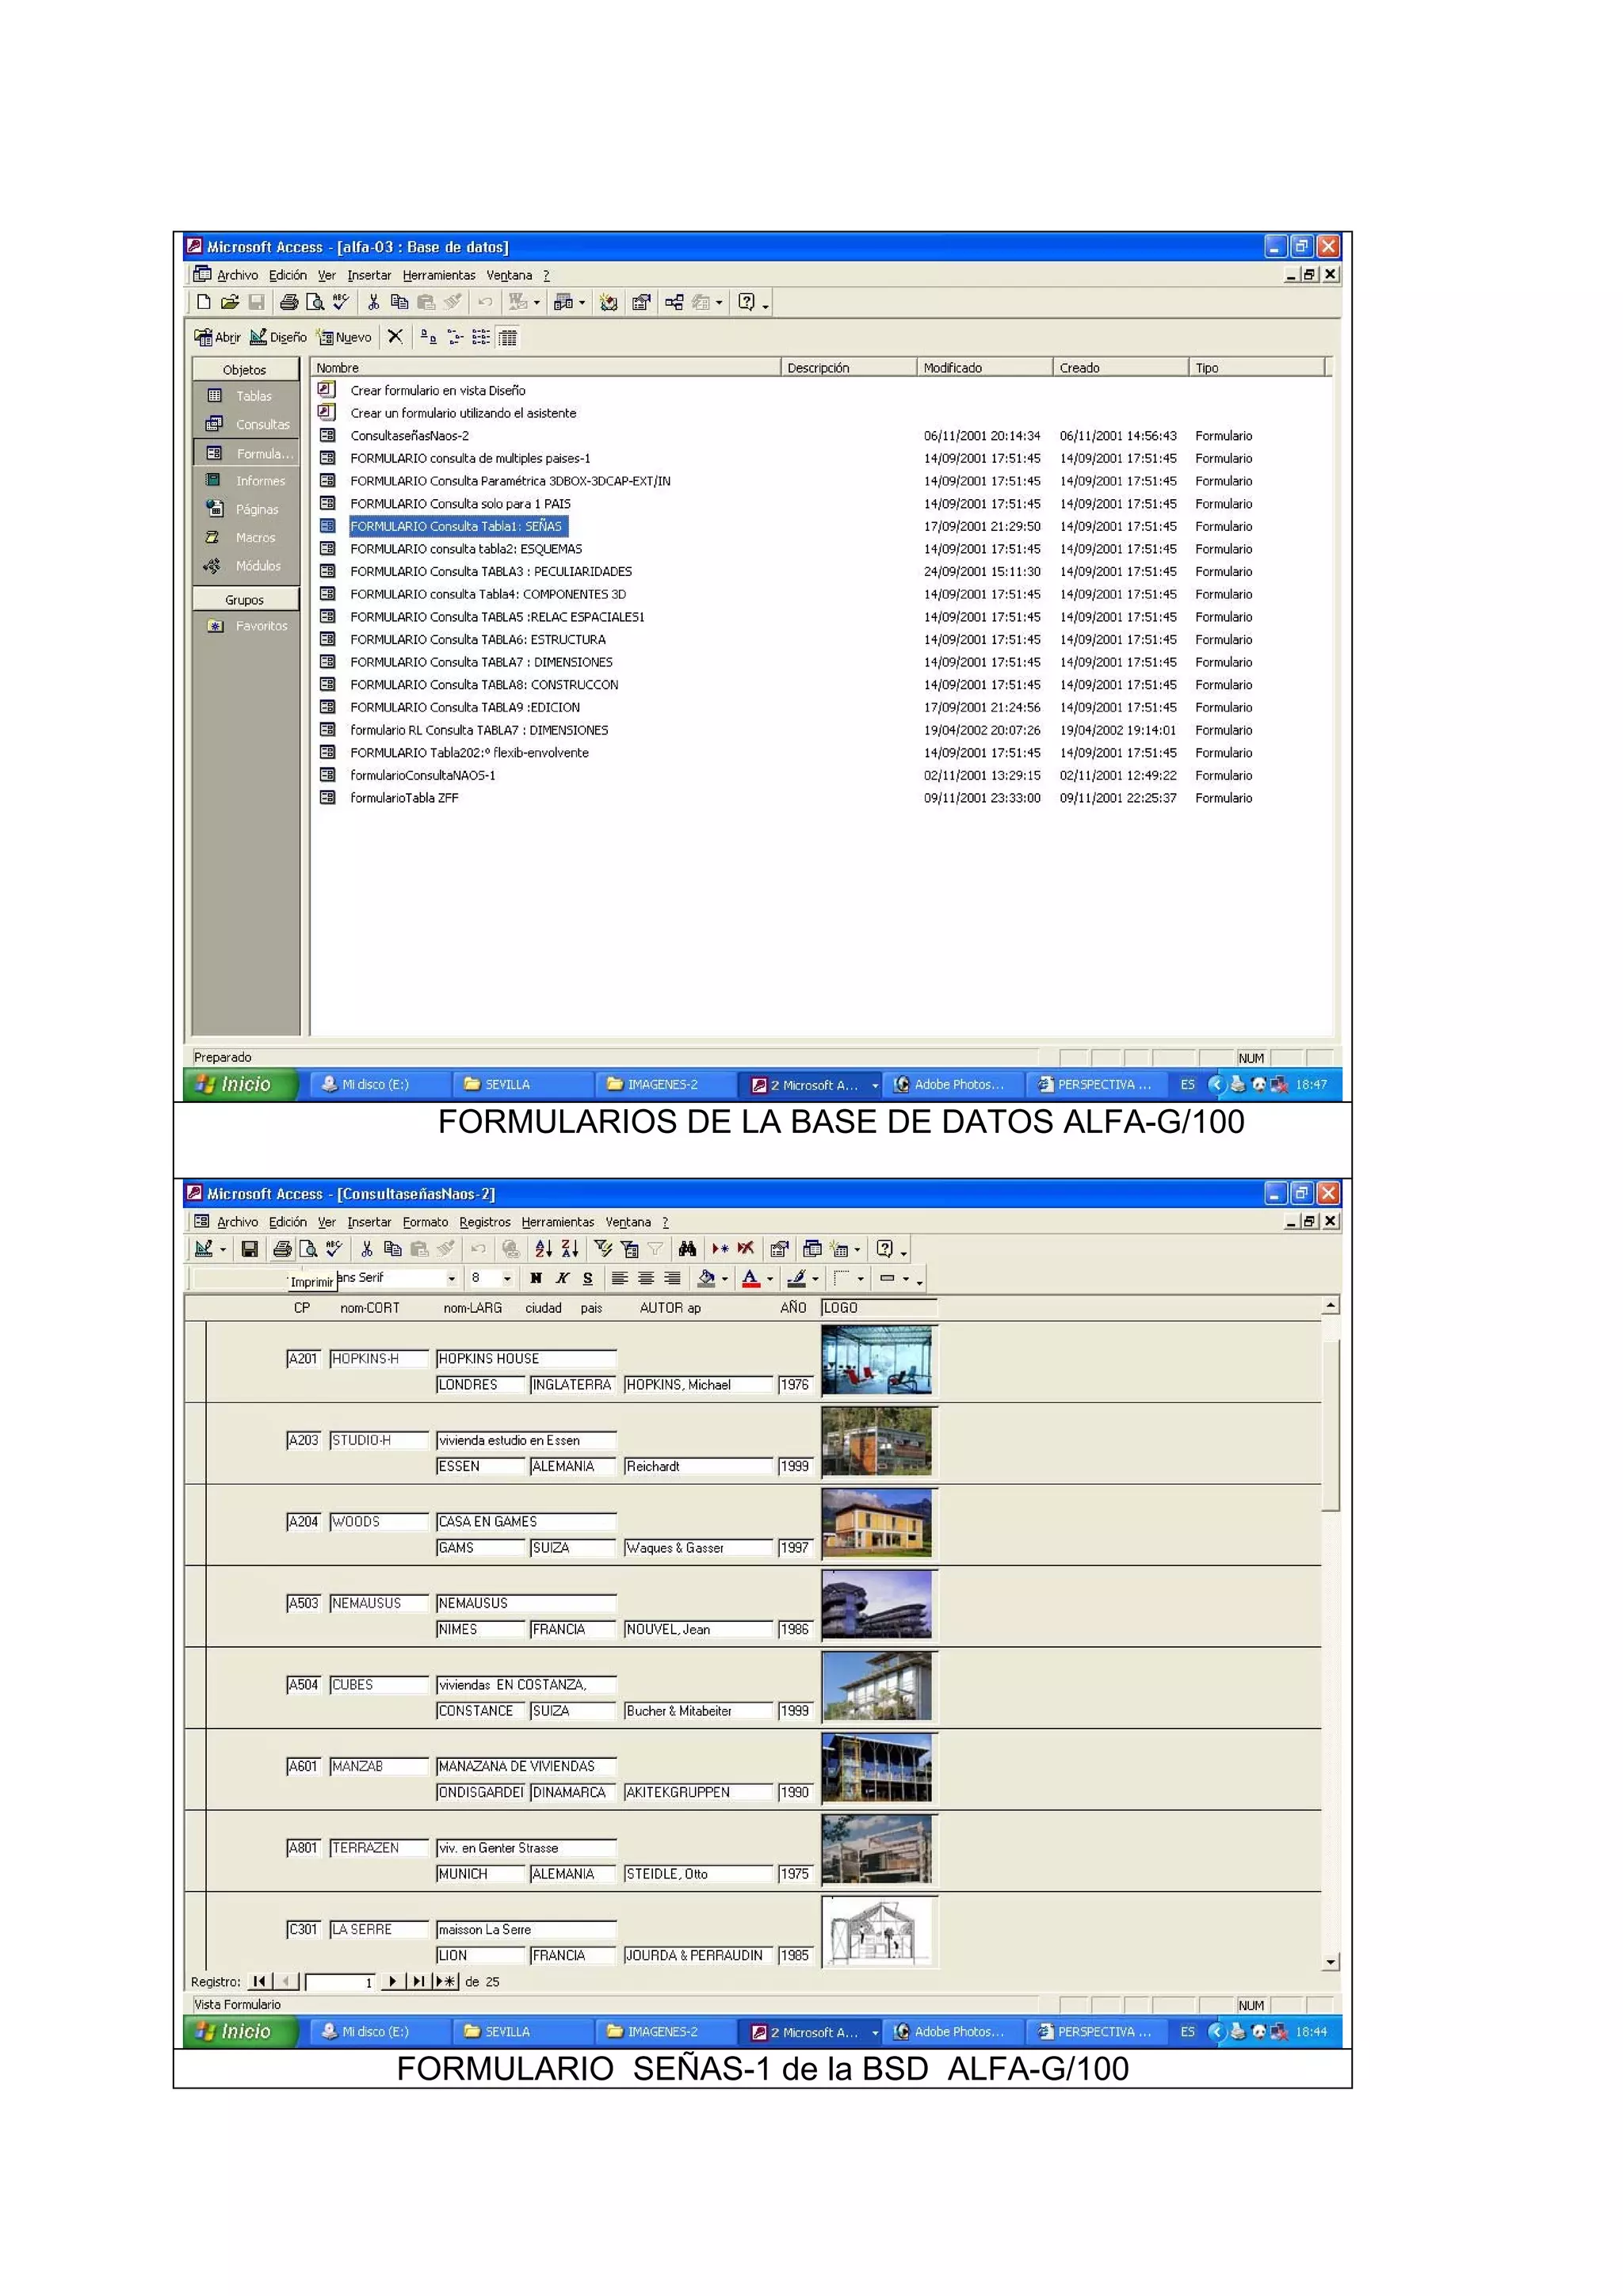
Task: Switch database window to list view
Action: pos(481,337)
